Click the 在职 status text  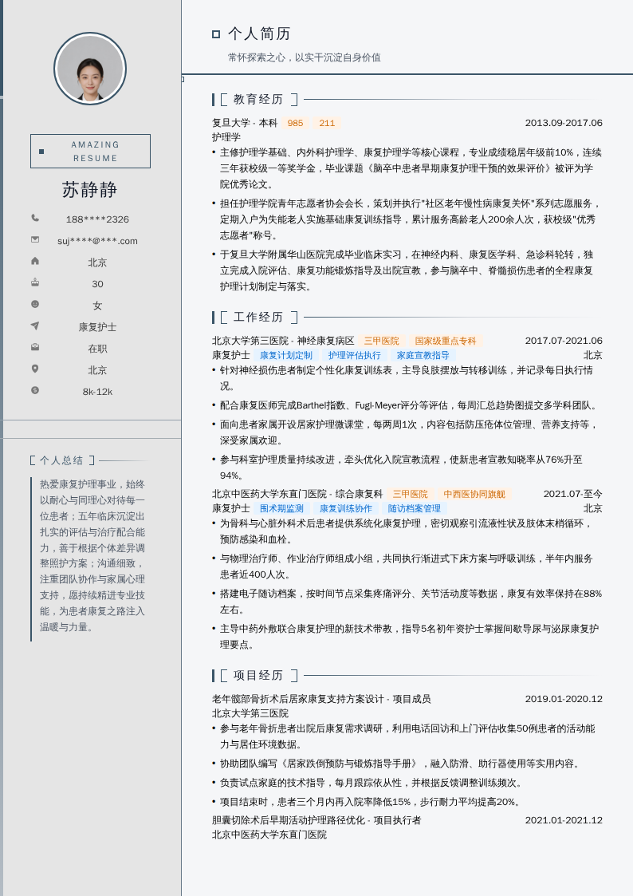click(x=97, y=349)
